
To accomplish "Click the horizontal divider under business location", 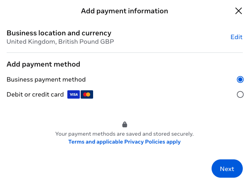I will (x=125, y=52).
